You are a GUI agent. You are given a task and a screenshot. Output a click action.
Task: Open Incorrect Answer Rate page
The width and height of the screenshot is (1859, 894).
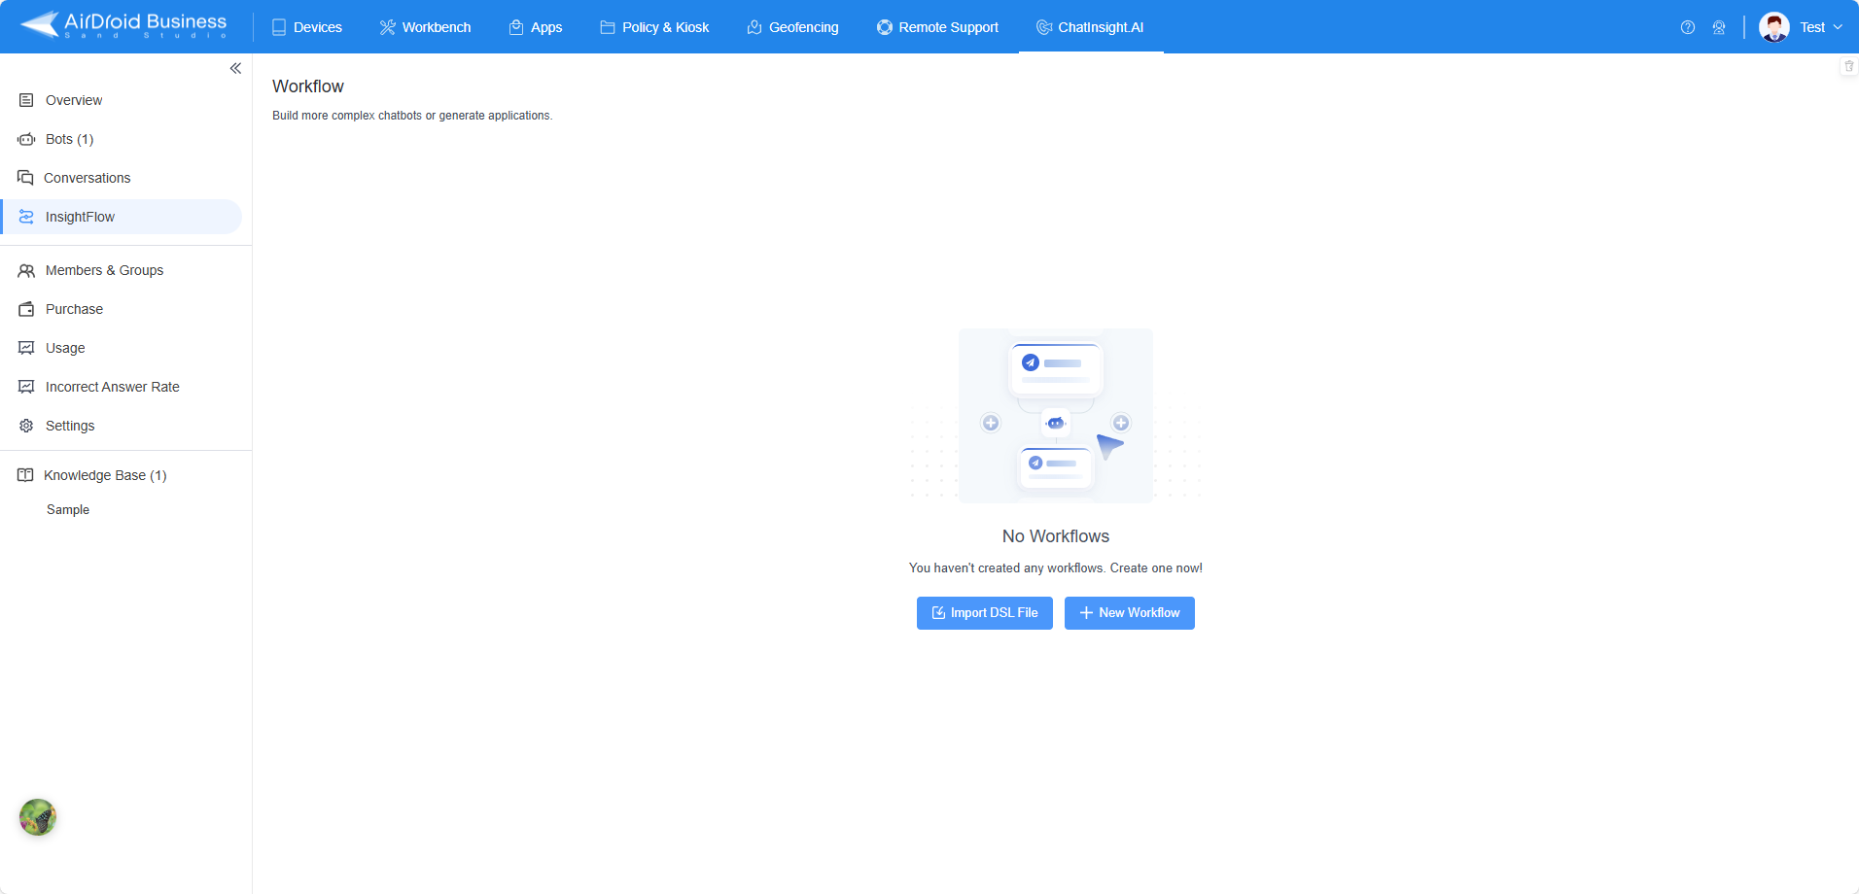click(122, 387)
